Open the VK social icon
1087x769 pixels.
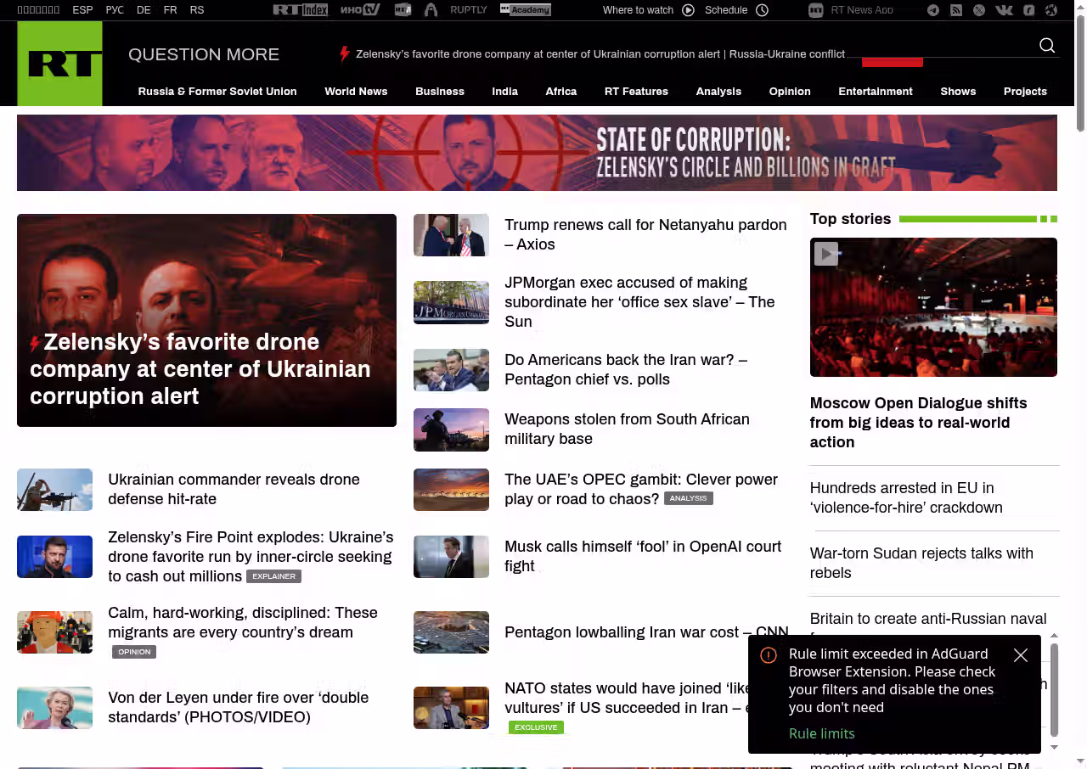[x=1004, y=10]
